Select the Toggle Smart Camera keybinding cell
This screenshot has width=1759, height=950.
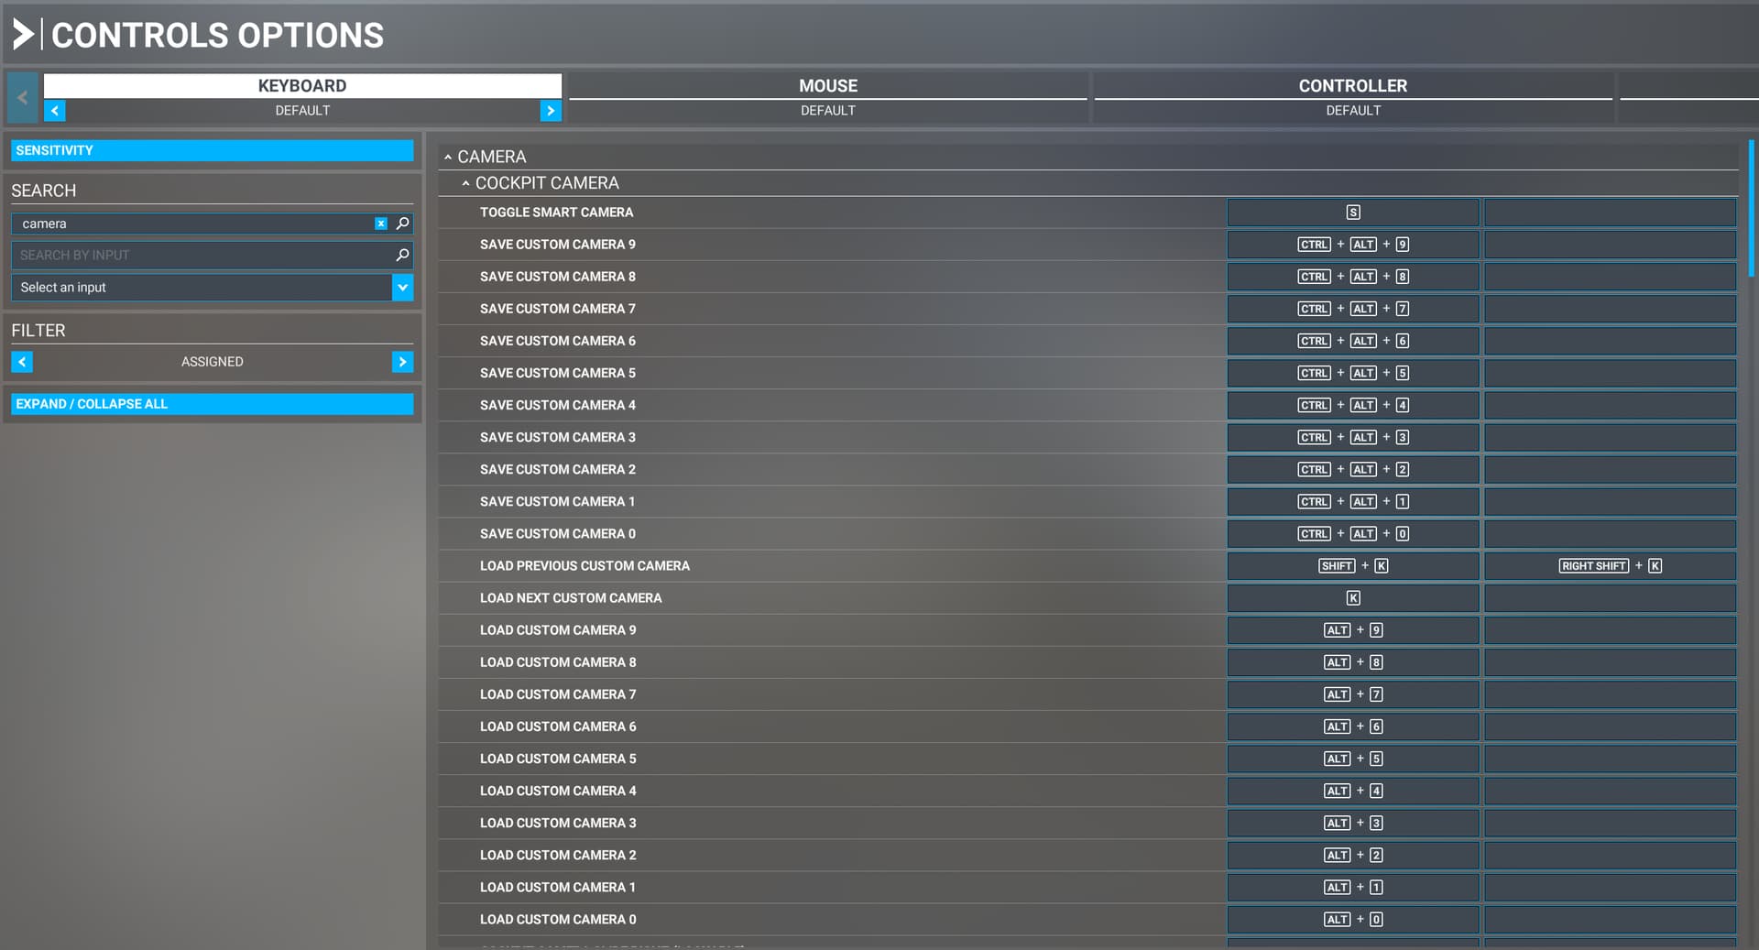pos(1352,212)
